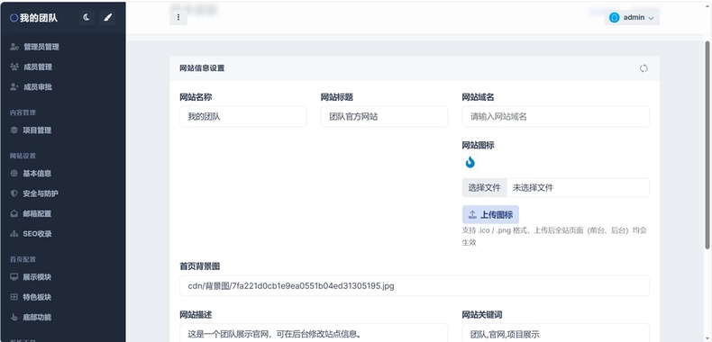Click 特色板块 grid icon
Viewport: 712px width, 342px height.
[x=14, y=297]
